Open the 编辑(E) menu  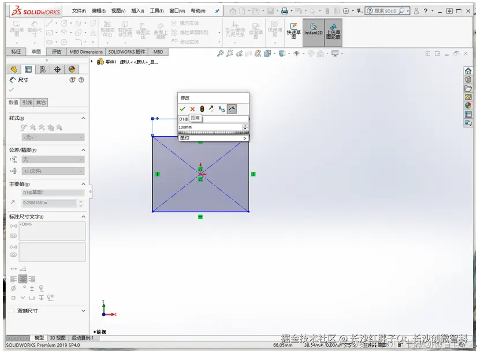[99, 11]
